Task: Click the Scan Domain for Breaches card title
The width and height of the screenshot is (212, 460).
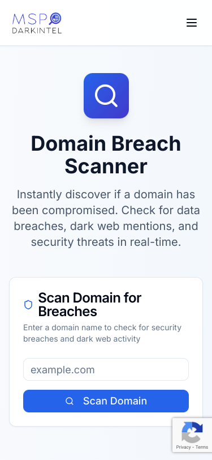Action: [89, 305]
